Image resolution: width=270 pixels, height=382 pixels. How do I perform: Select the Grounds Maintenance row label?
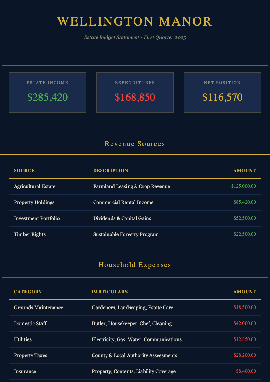point(38,308)
